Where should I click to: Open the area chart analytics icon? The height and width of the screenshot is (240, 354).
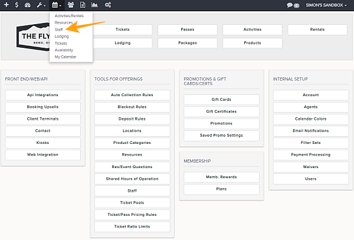pos(94,5)
